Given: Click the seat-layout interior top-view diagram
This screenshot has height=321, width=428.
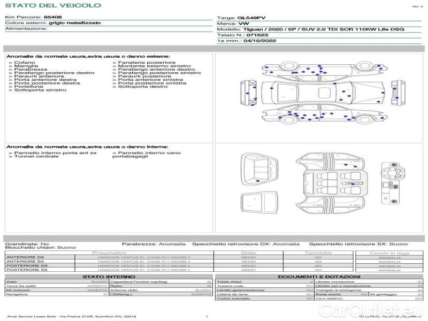Looking at the screenshot, I should 331,184.
